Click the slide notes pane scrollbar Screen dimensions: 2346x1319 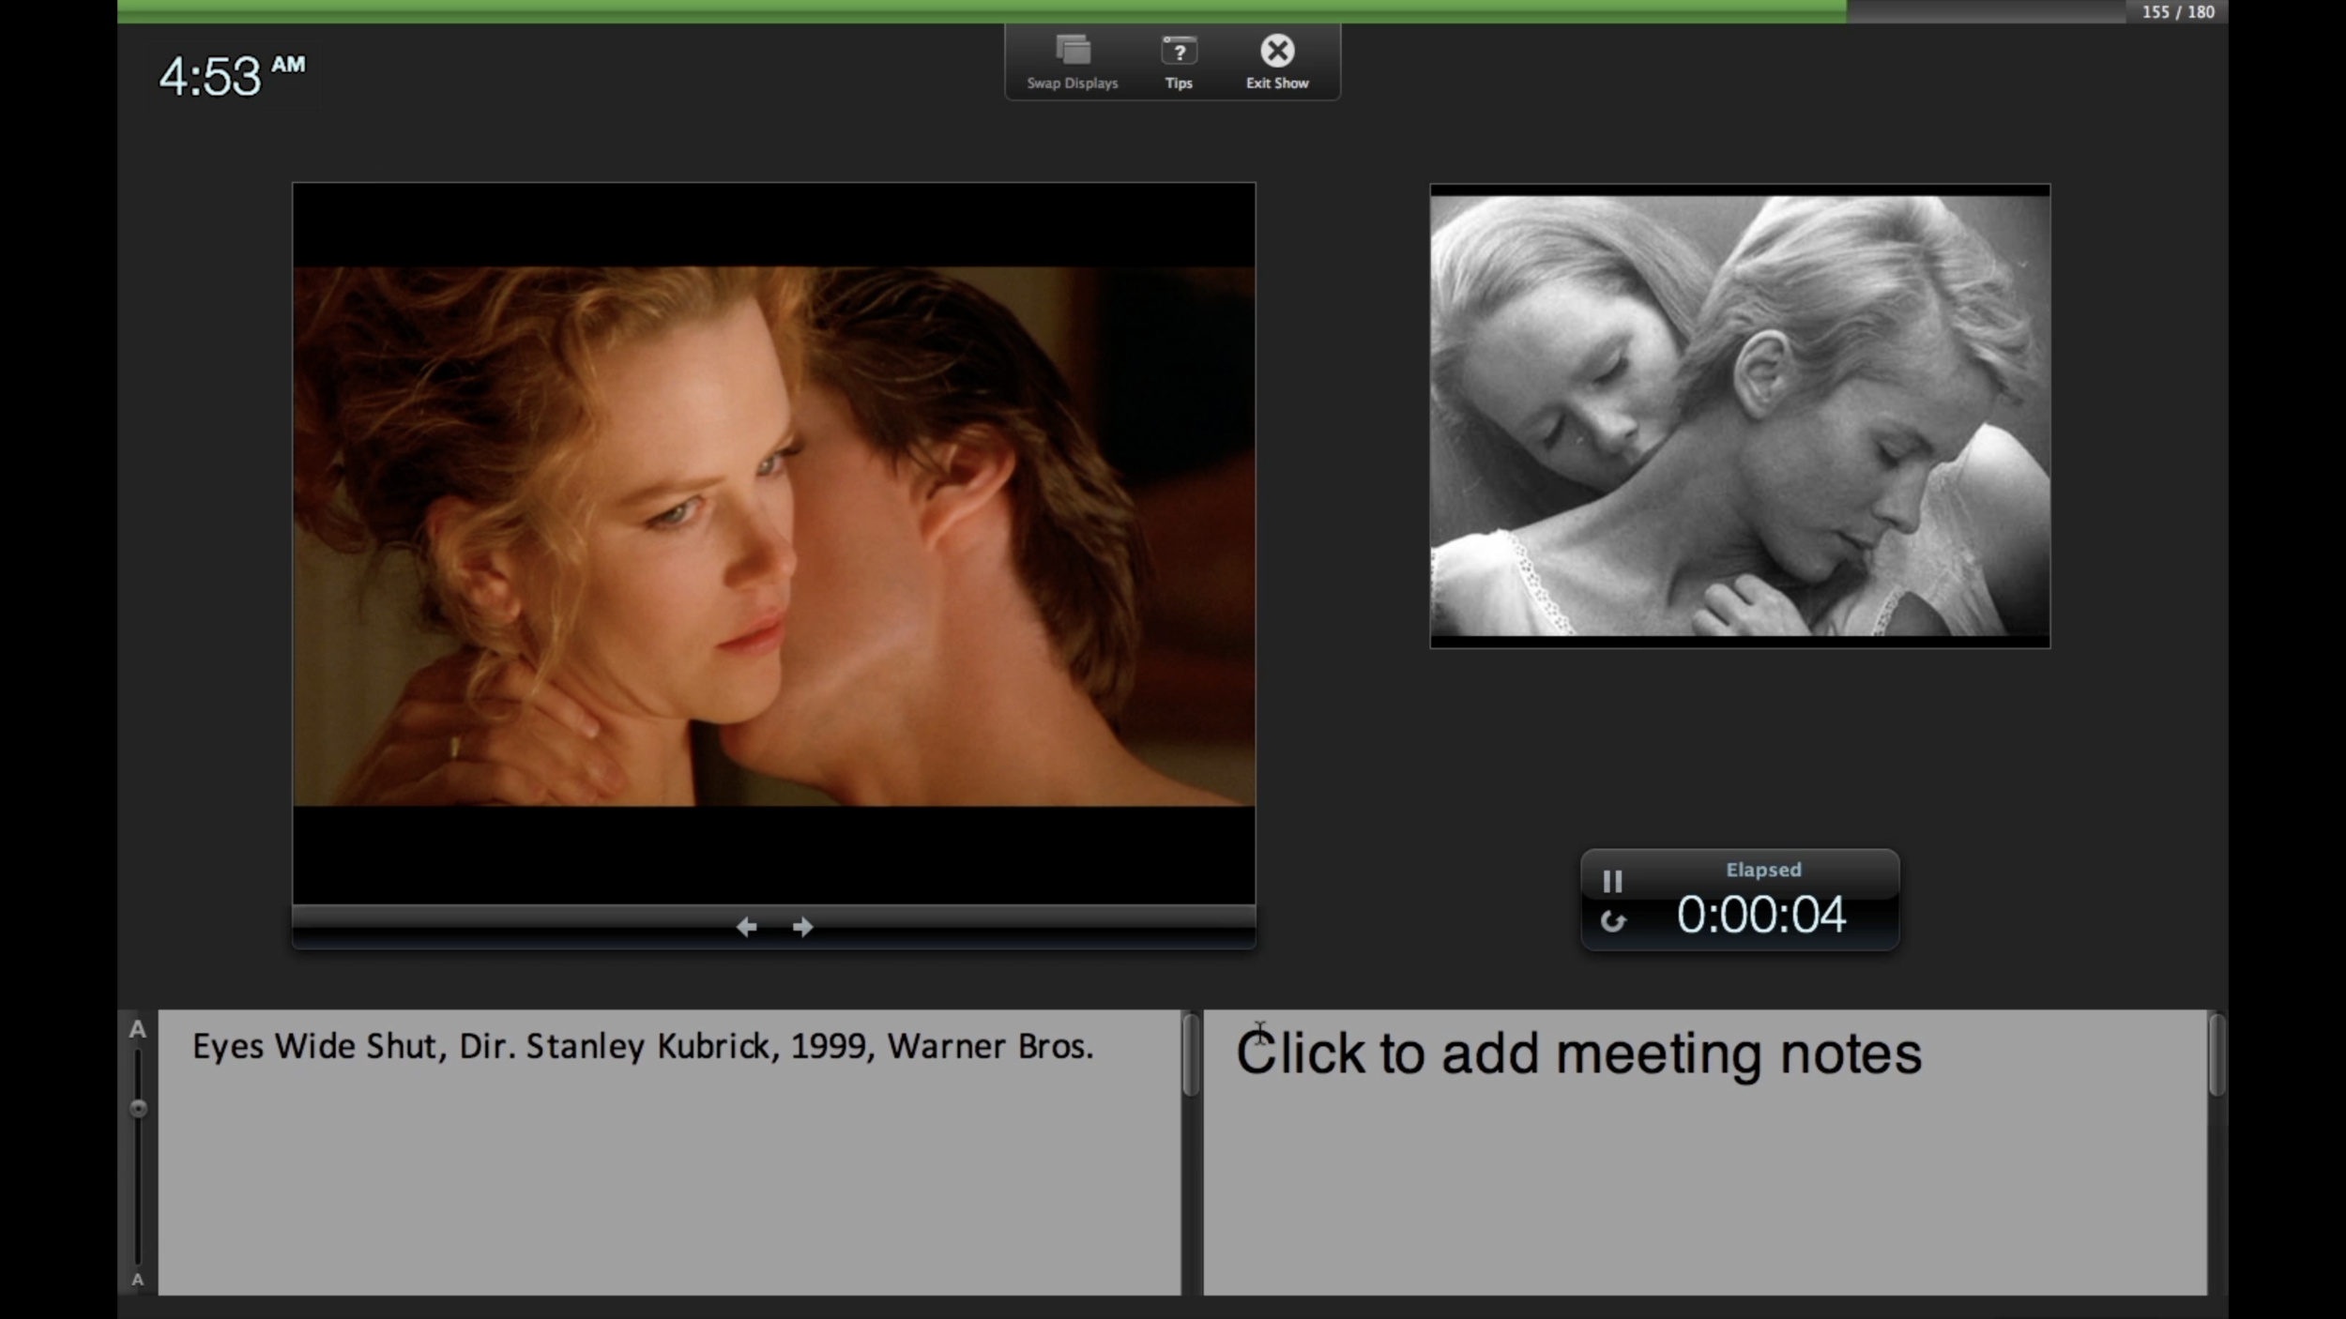click(x=1190, y=1055)
